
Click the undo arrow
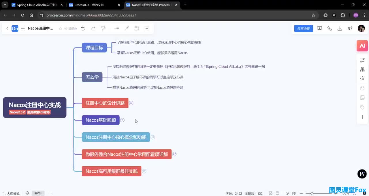[x=83, y=29]
